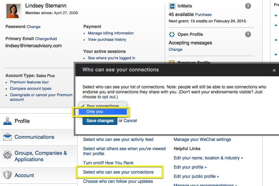Viewport: 279px width, 186px height.
Task: Choose 'Your connections' option in dropdown
Action: (x=103, y=105)
